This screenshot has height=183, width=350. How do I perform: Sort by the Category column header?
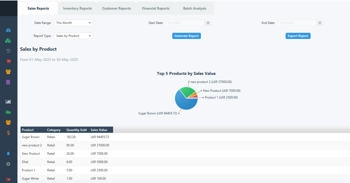point(56,130)
